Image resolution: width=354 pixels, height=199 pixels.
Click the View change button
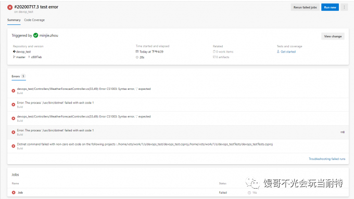tap(333, 36)
